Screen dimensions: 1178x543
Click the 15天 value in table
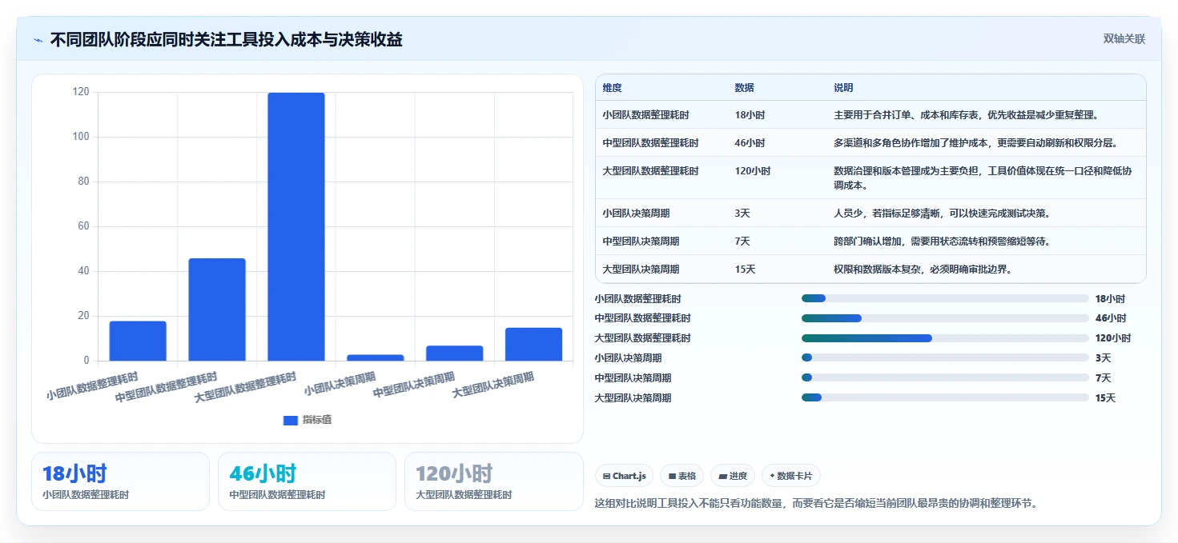[745, 270]
